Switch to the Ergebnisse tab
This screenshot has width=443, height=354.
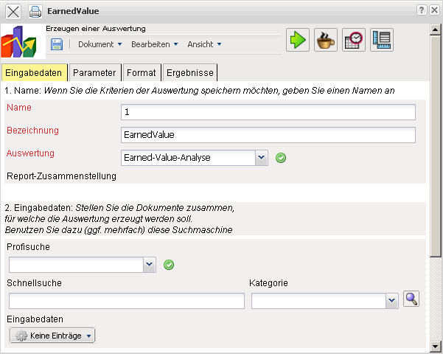(x=189, y=73)
